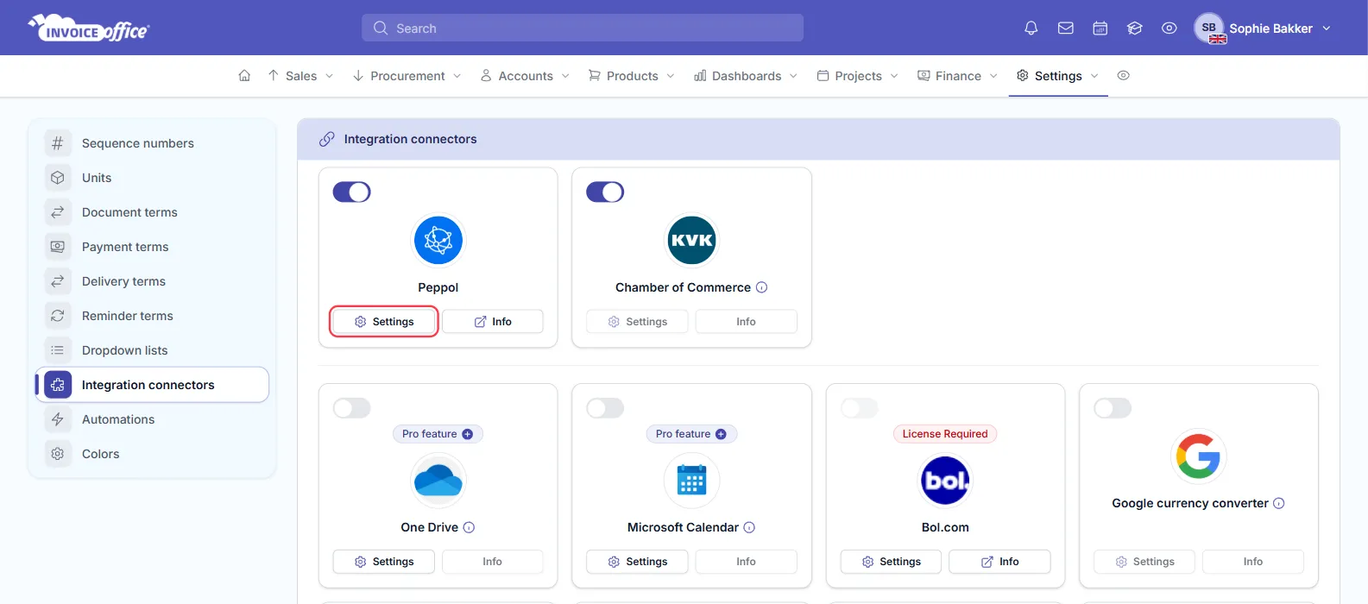Click the Search input field
1368x604 pixels.
click(x=583, y=28)
